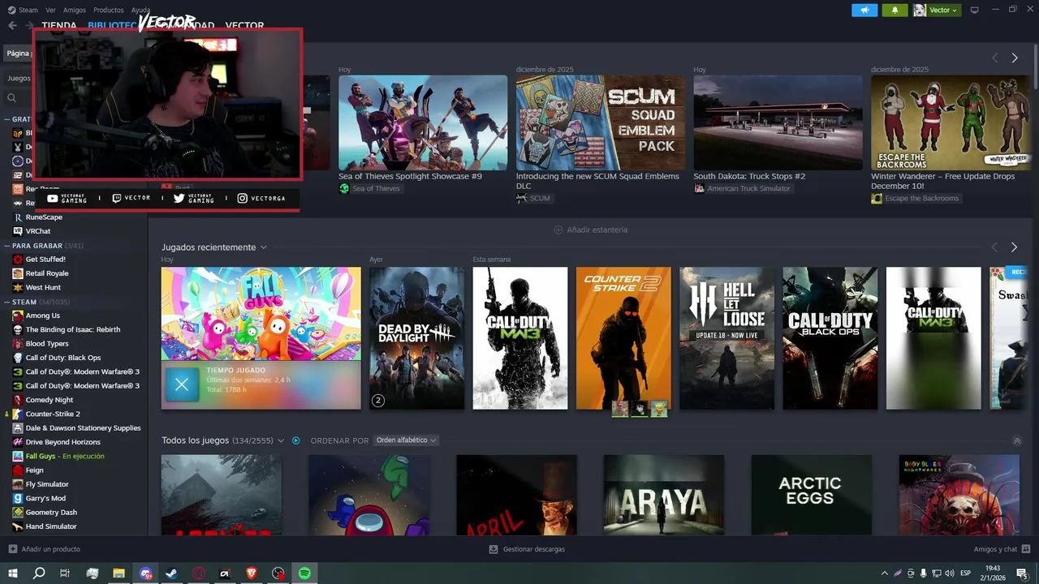Open the SCUM Squad Emblem Pack news image
Screen dimensions: 1039x584
601,122
